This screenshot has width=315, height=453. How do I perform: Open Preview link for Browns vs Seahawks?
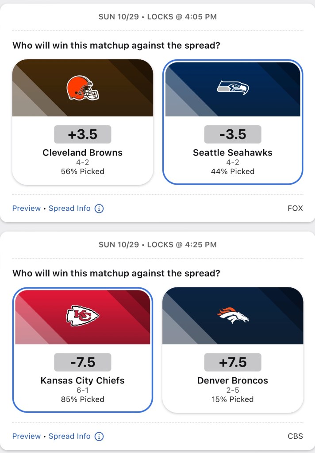pyautogui.click(x=26, y=208)
